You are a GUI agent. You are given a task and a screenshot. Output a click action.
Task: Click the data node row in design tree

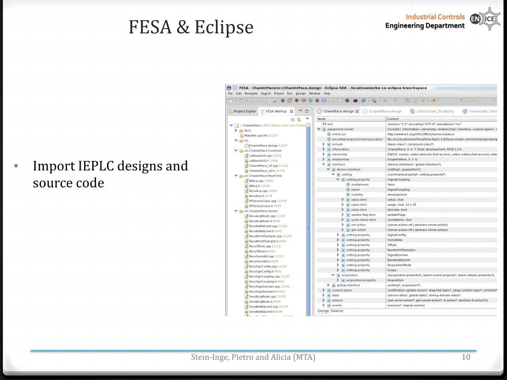[407, 295]
